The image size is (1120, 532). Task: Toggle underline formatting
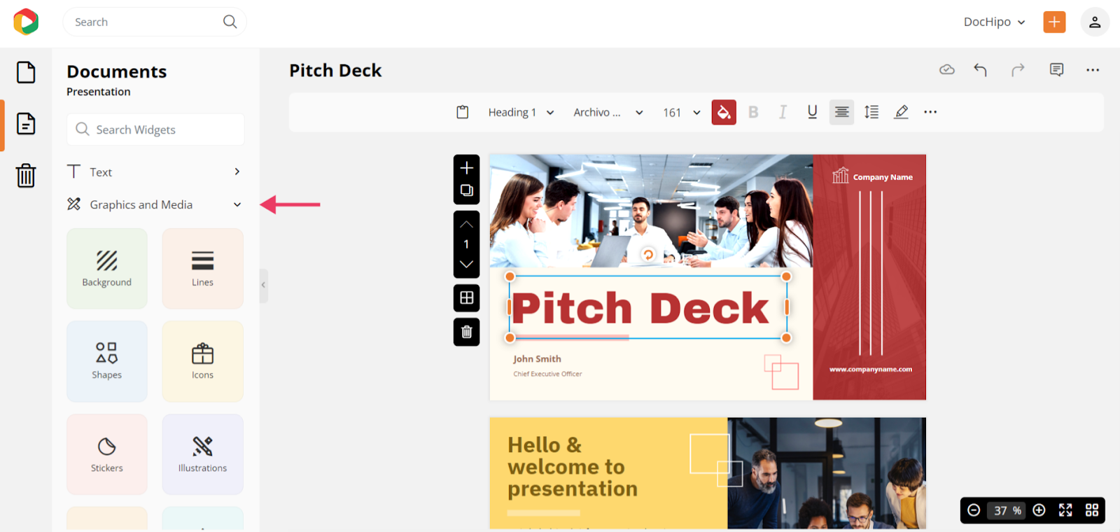[x=812, y=112]
